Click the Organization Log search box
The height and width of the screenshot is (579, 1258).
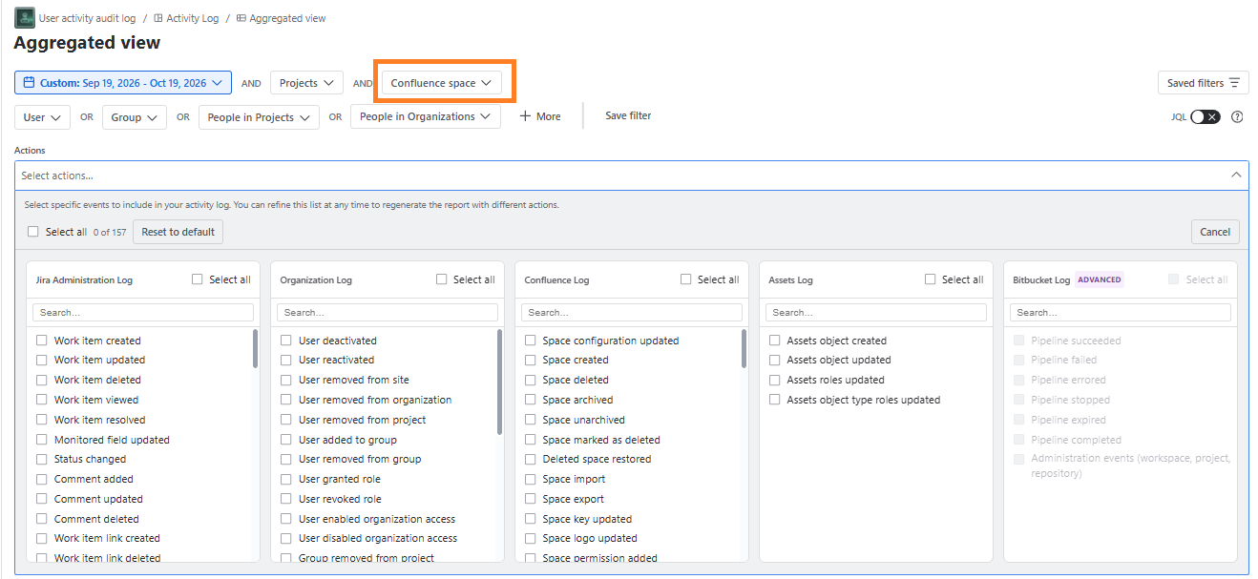click(x=388, y=312)
